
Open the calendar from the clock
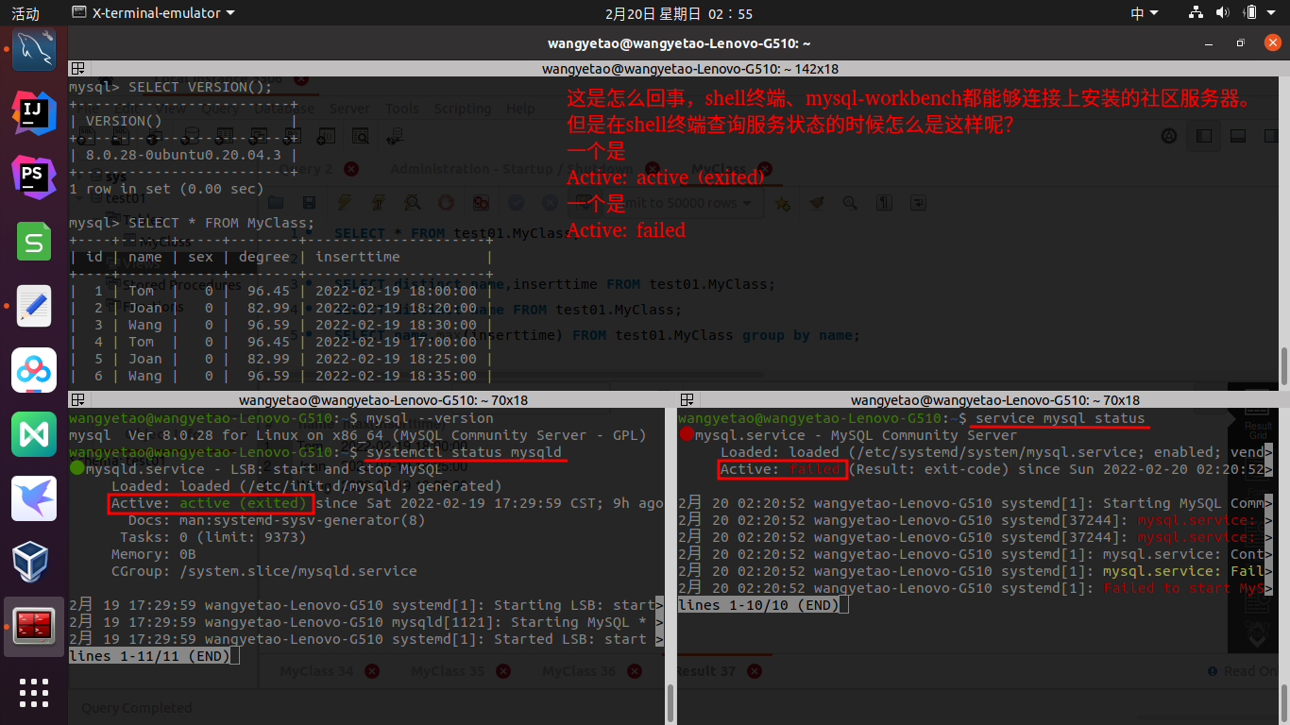pyautogui.click(x=679, y=13)
